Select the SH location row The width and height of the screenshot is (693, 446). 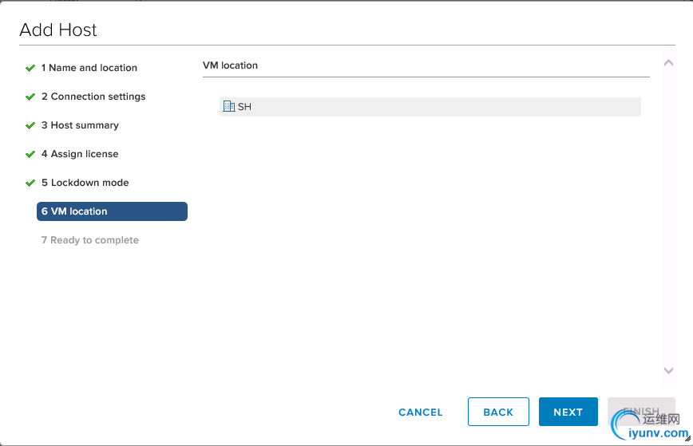point(430,107)
